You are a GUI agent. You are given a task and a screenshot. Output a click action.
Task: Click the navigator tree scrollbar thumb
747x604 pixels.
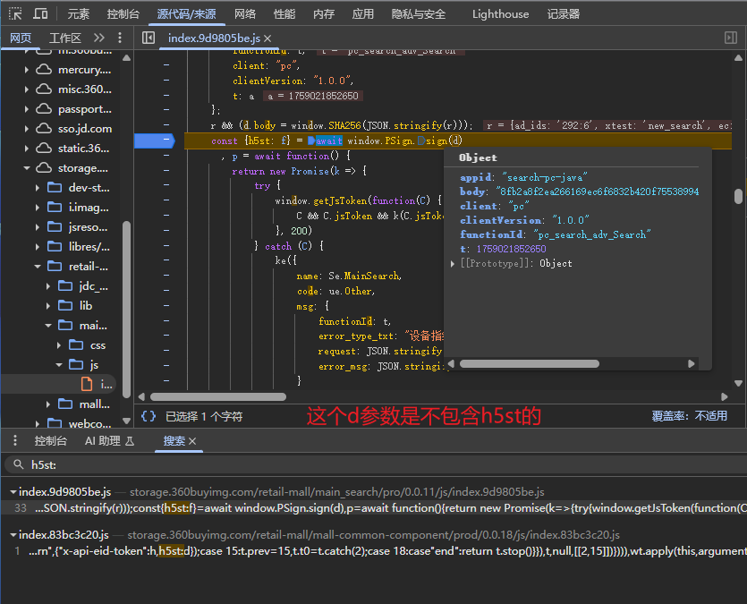pos(126,310)
